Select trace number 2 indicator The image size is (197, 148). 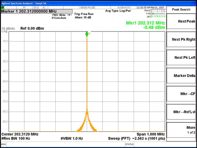[x=155, y=11]
